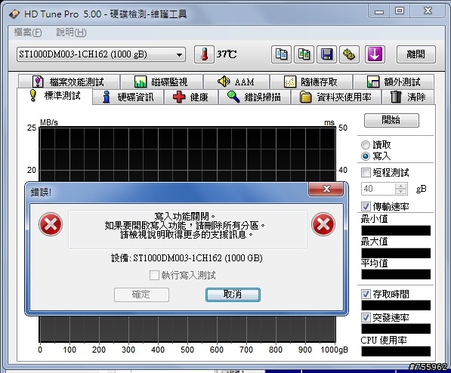Viewport: 451px width, 373px height.
Task: Switch to the 磁碟監視 tab
Action: coord(162,82)
